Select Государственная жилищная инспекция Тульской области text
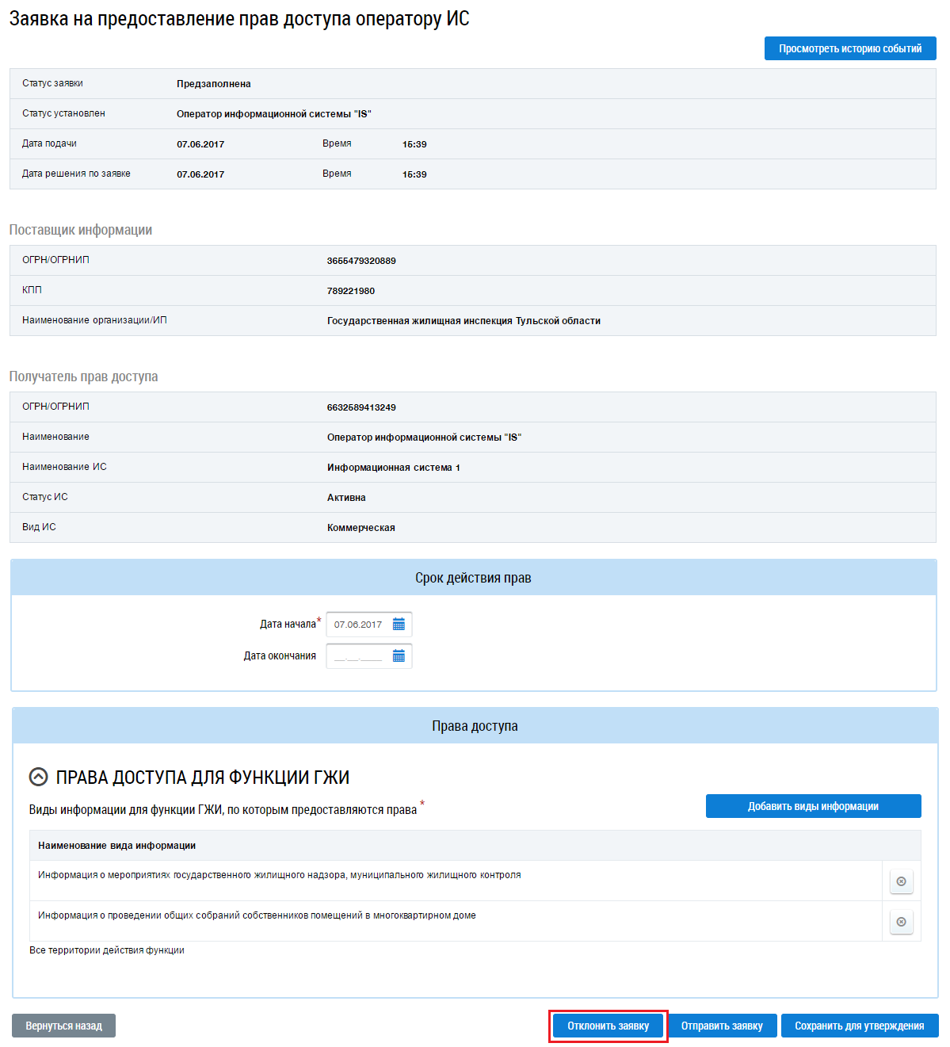This screenshot has width=950, height=1047. (464, 321)
